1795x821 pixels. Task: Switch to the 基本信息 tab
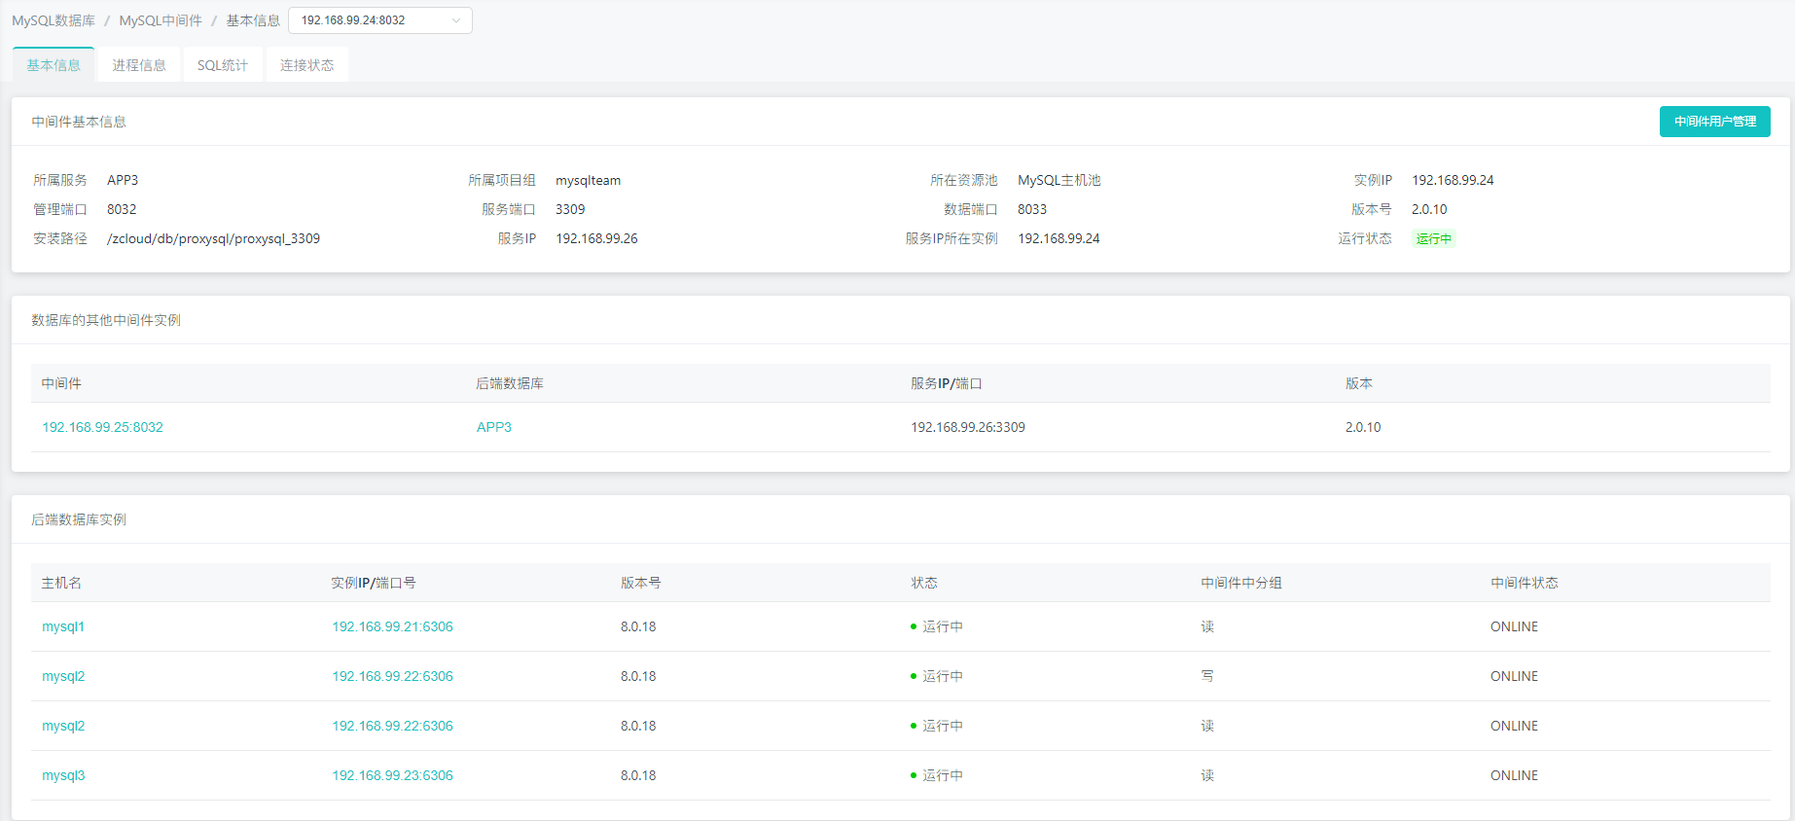click(54, 65)
